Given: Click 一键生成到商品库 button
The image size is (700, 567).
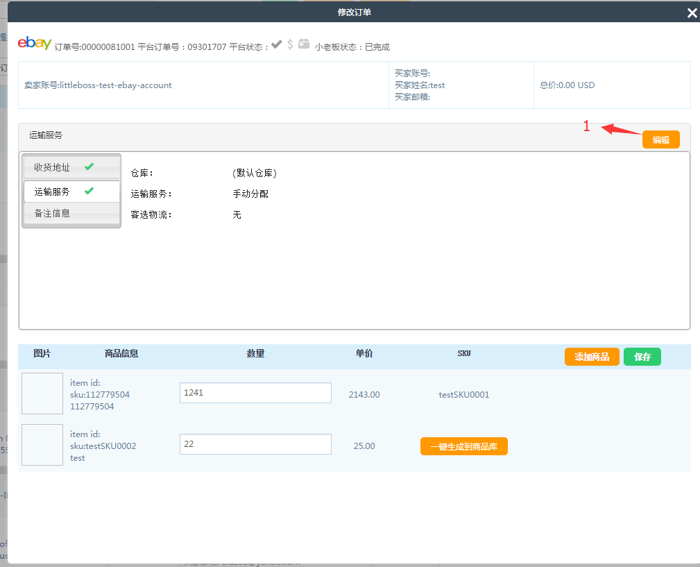Looking at the screenshot, I should click(x=464, y=447).
